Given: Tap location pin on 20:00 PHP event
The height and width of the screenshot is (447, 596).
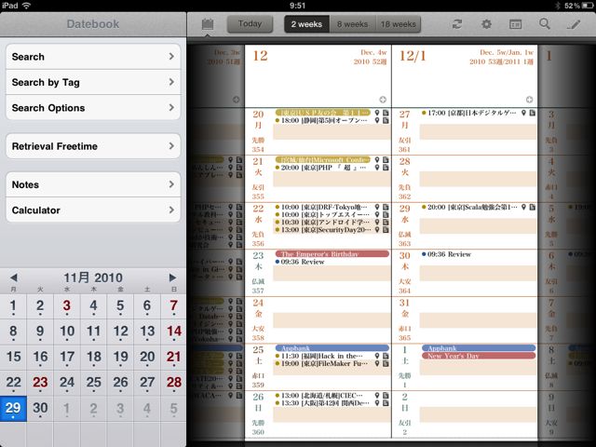Looking at the screenshot, I should [377, 168].
